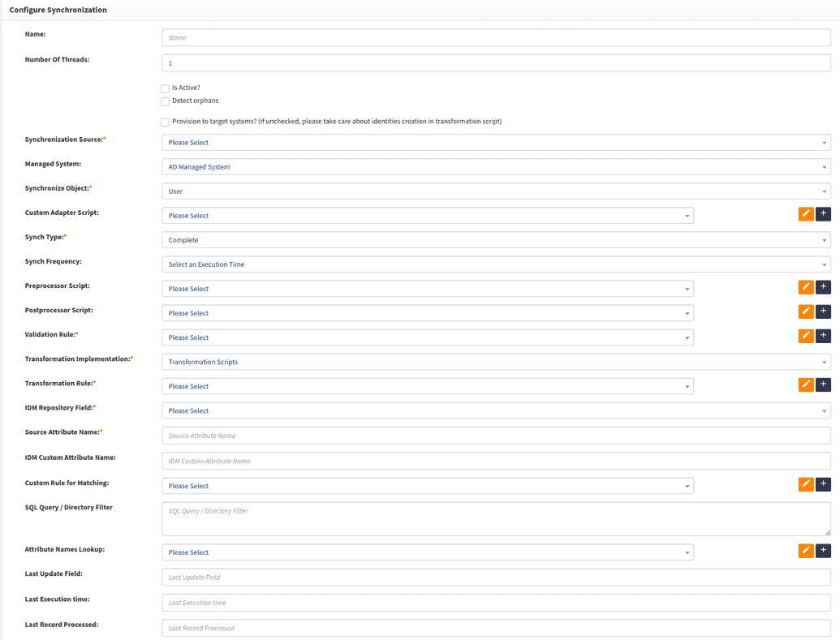Open the Synchronization Source dropdown
The image size is (840, 640).
[496, 142]
